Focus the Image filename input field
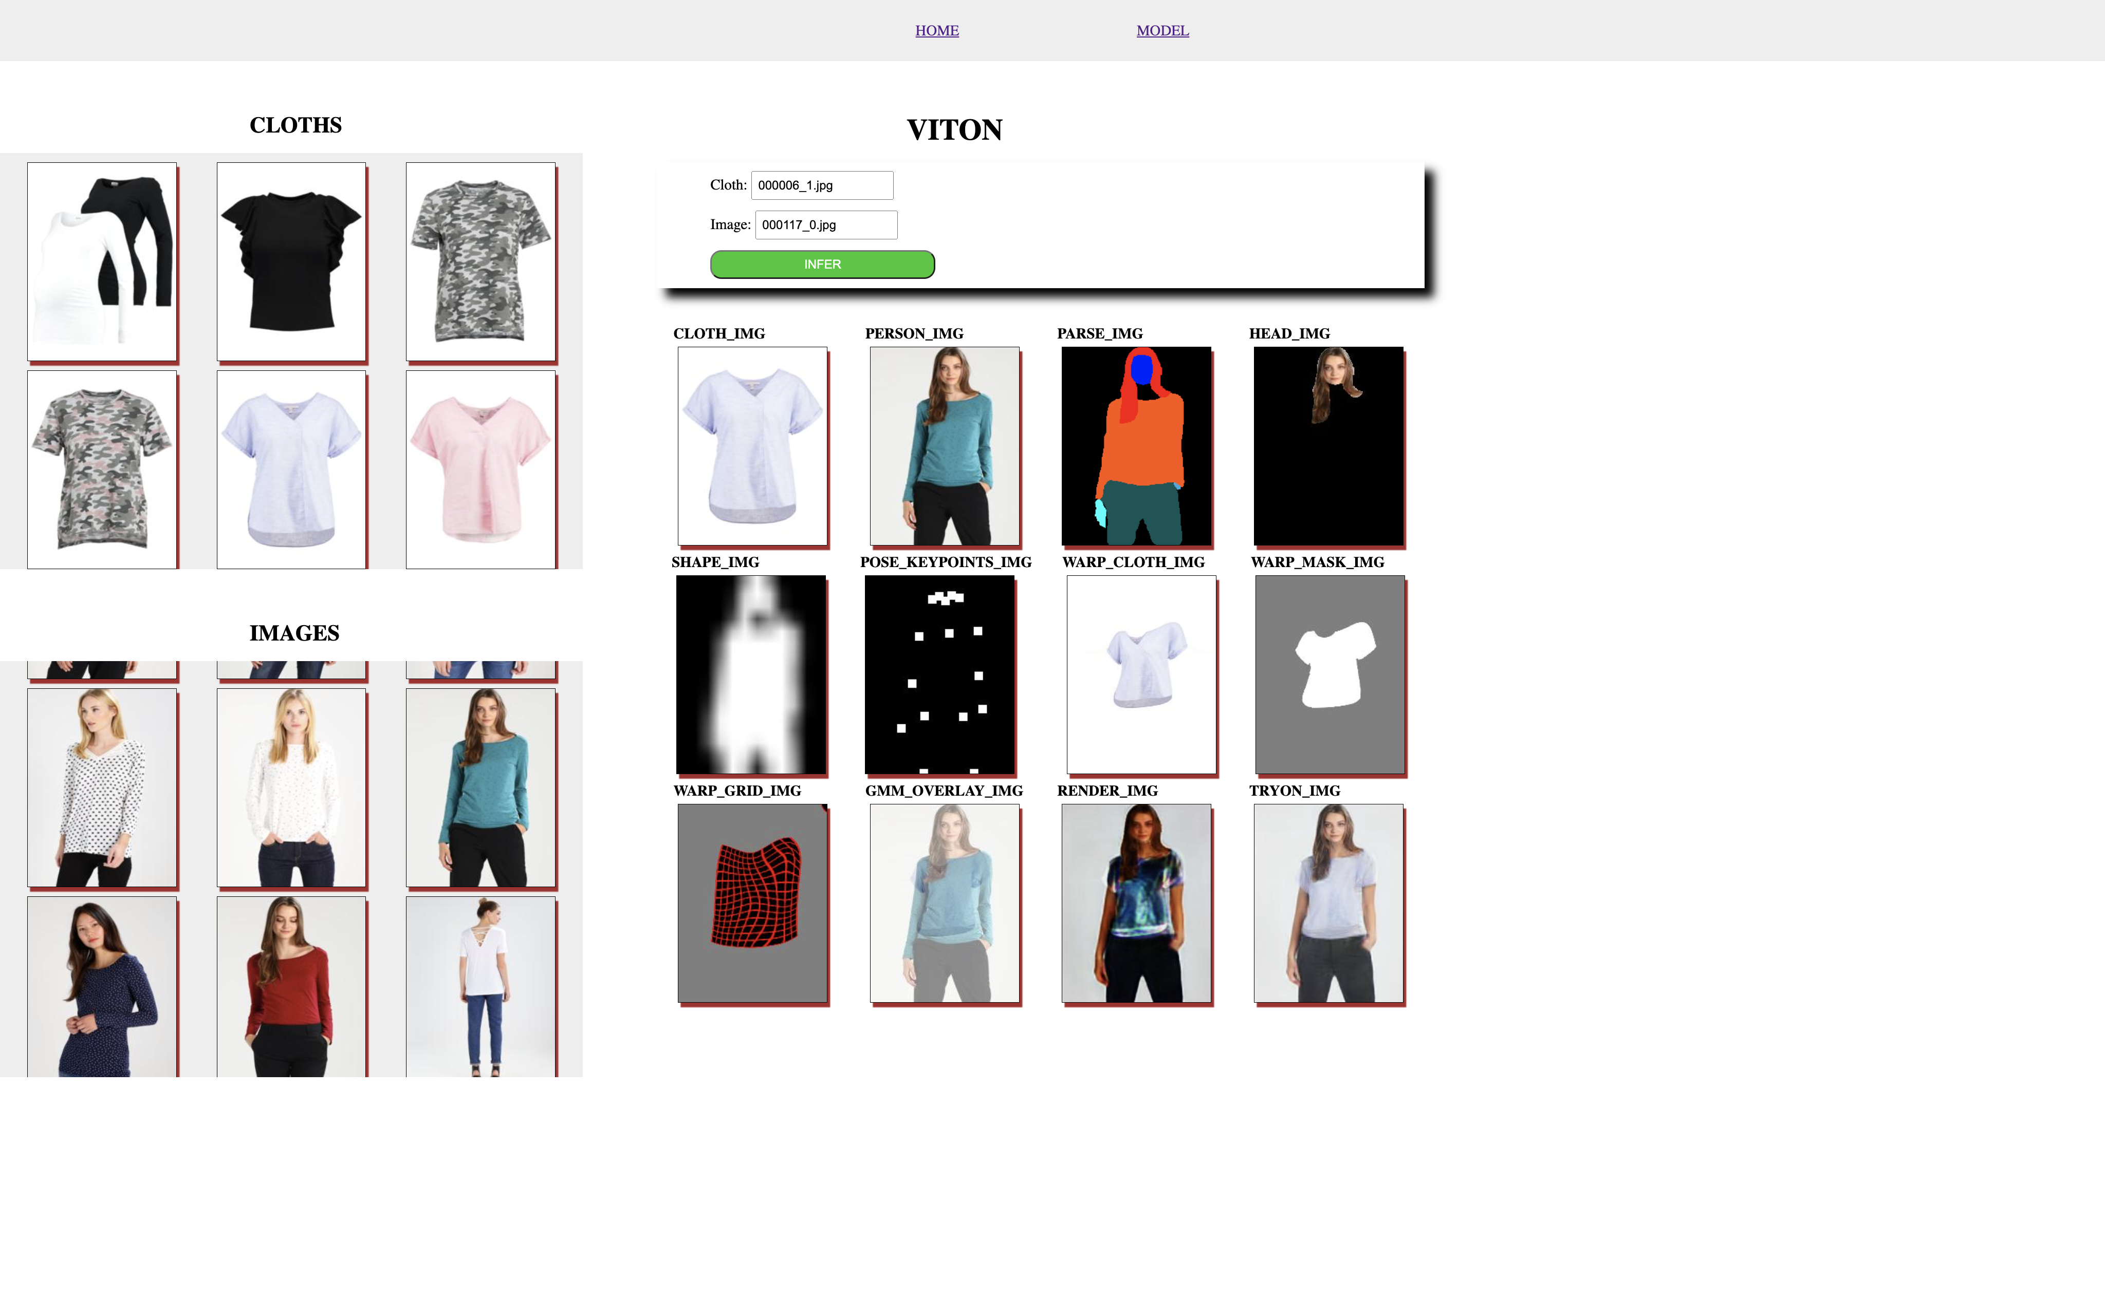 (x=825, y=224)
